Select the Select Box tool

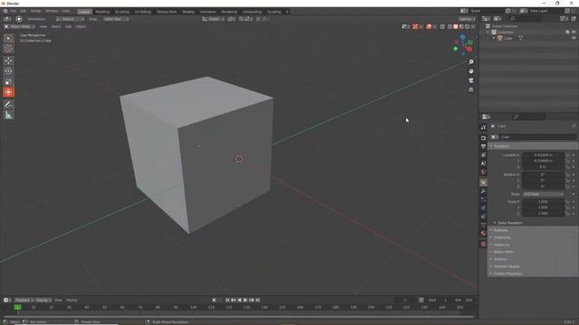8,38
